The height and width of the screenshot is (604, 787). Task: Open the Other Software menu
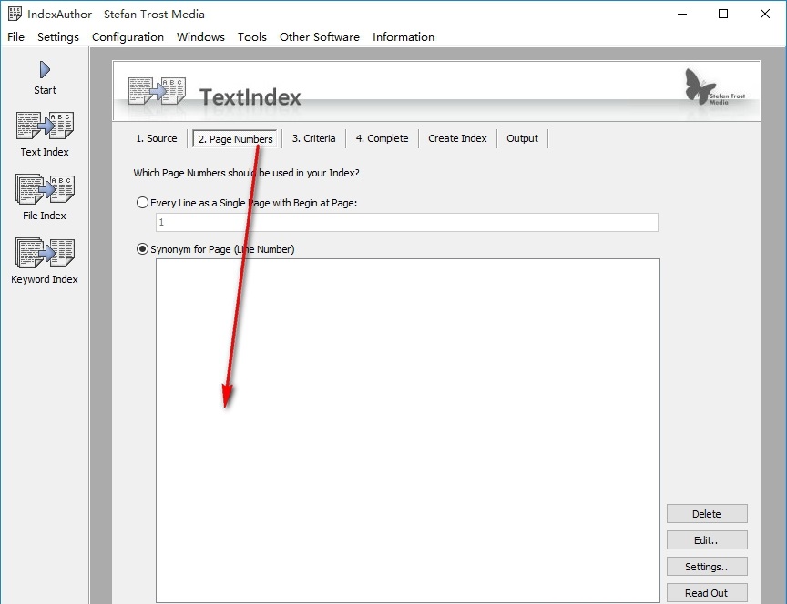(319, 37)
